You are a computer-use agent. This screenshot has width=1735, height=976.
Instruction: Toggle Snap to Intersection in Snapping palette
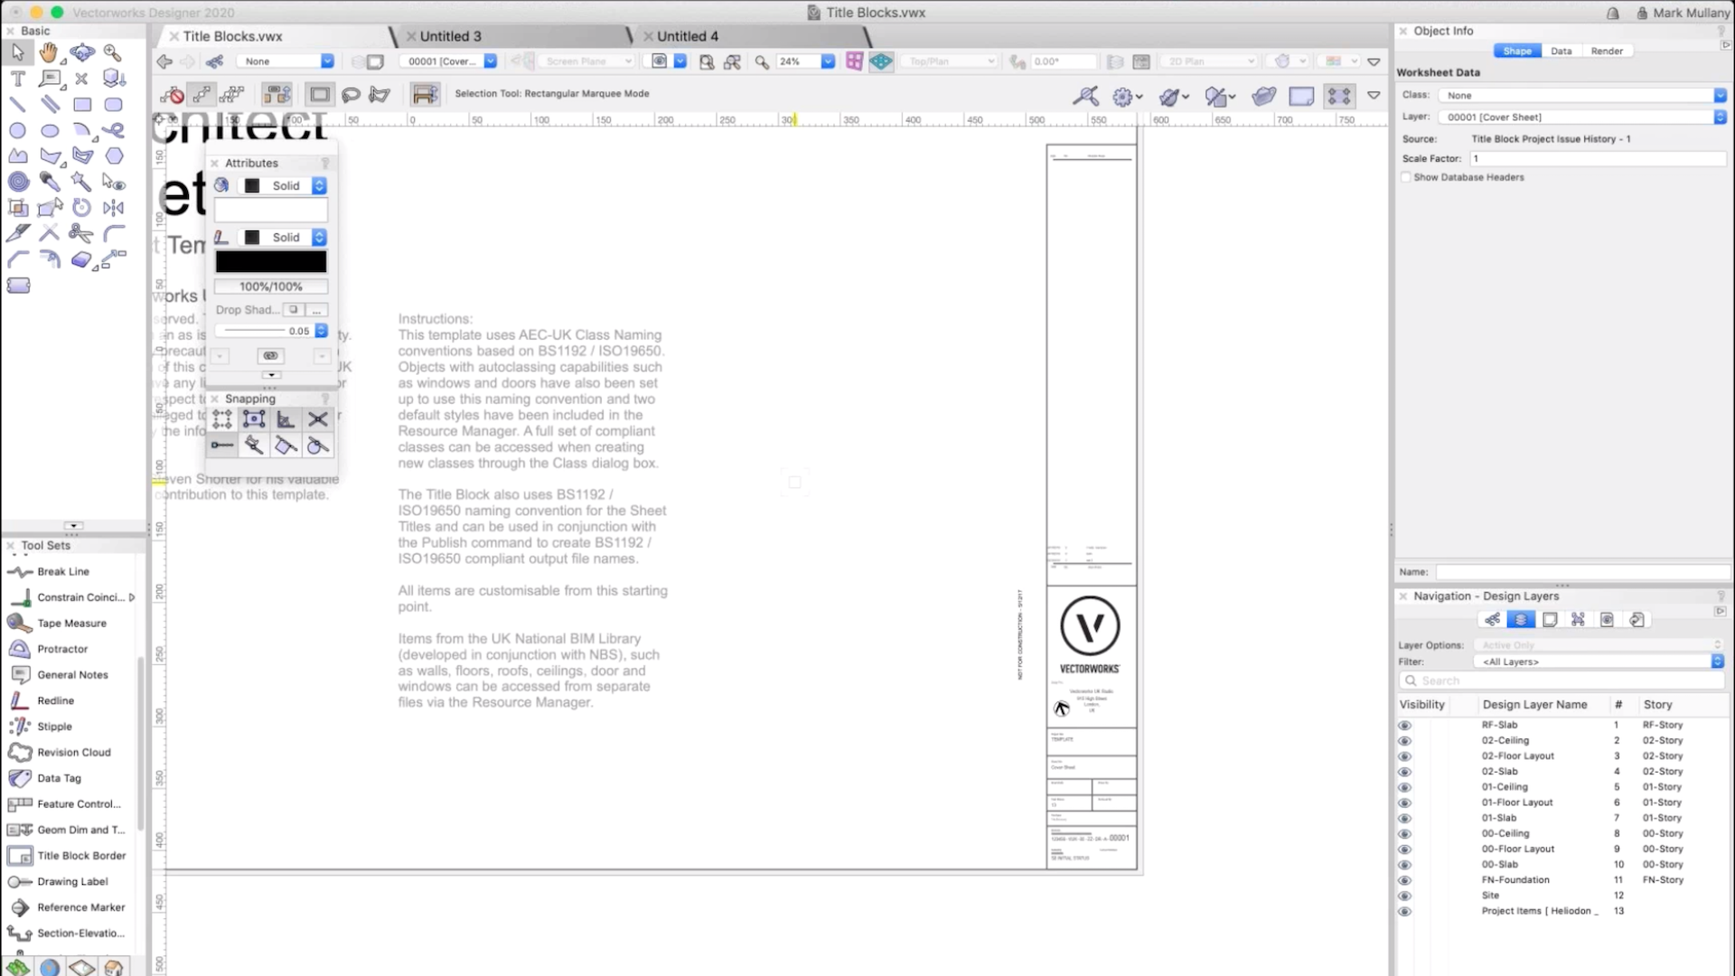[317, 419]
